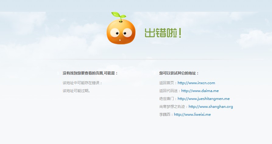Open the http://www.daima.me link
The image size is (272, 144).
tap(200, 91)
